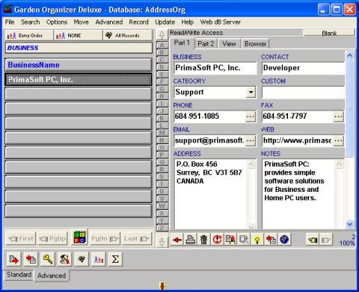The image size is (359, 292).
Task: Click letter M in alphabet index
Action: pyautogui.click(x=162, y=133)
